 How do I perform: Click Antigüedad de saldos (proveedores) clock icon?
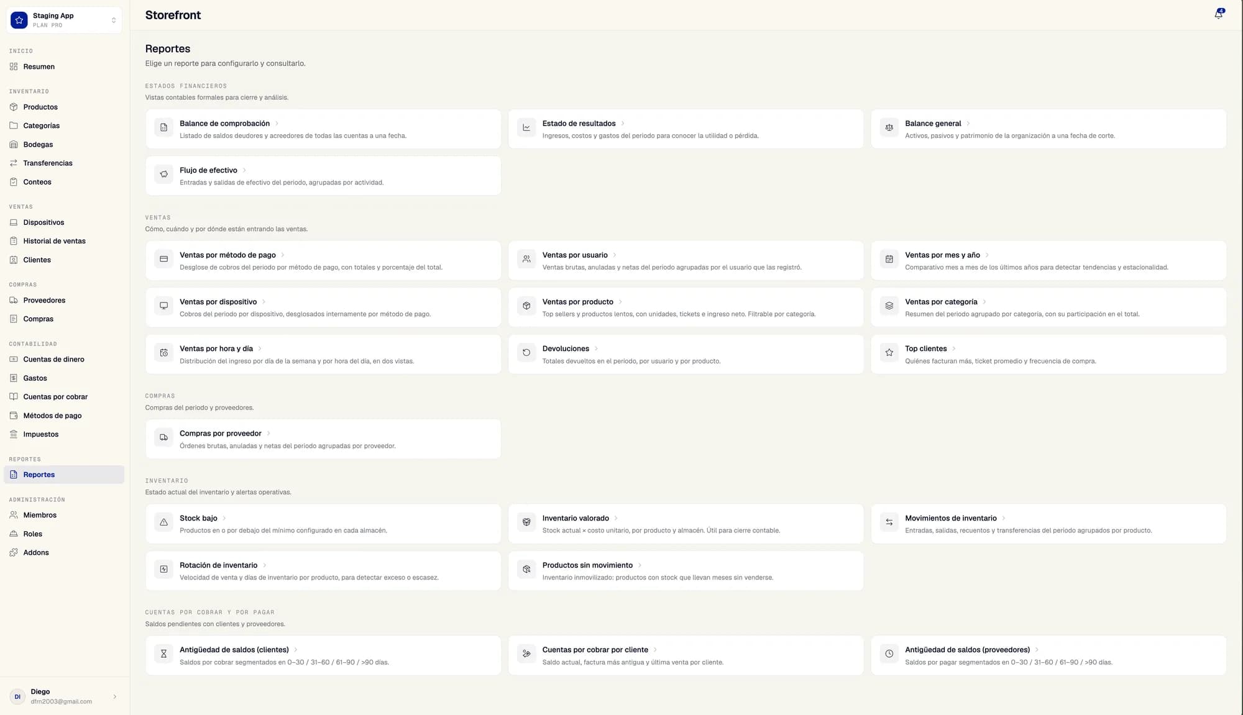click(889, 654)
